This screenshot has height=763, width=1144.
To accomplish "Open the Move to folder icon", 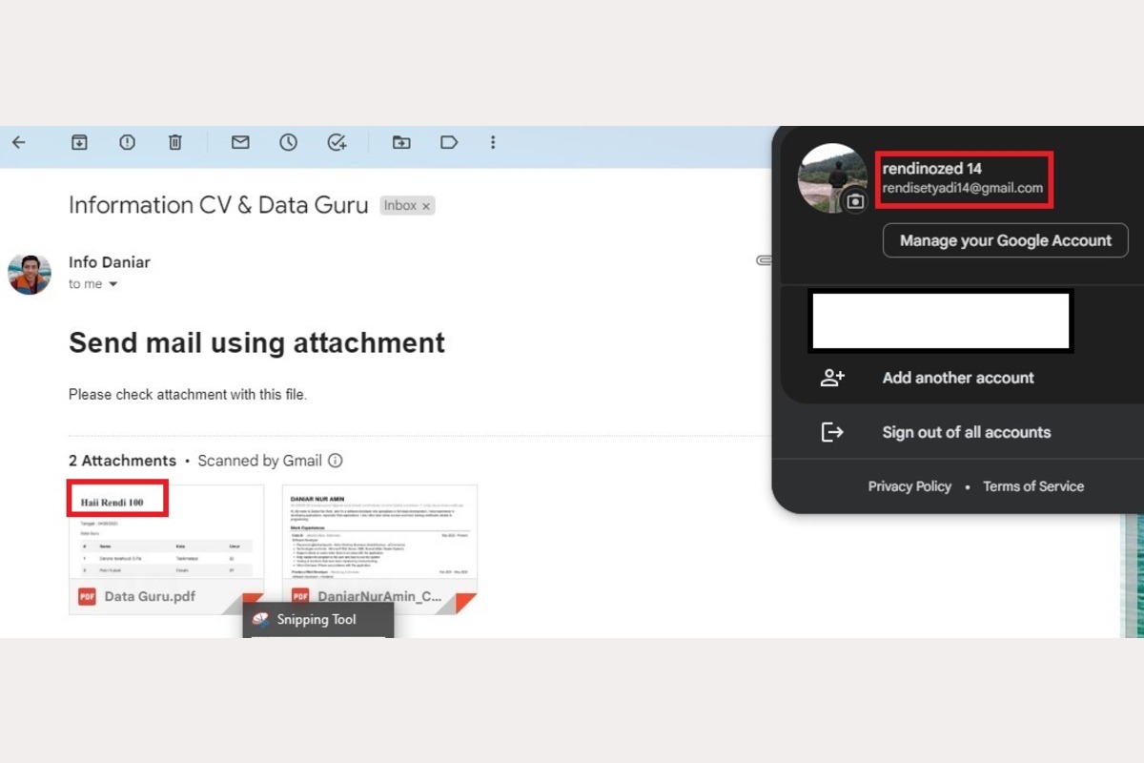I will [x=401, y=142].
